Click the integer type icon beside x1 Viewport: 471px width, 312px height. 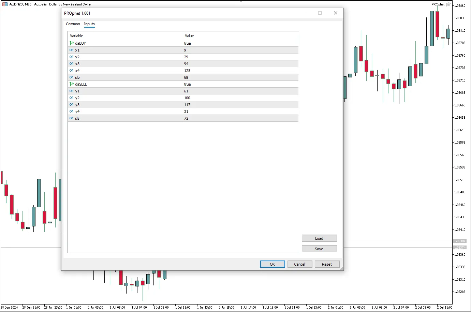click(x=72, y=50)
